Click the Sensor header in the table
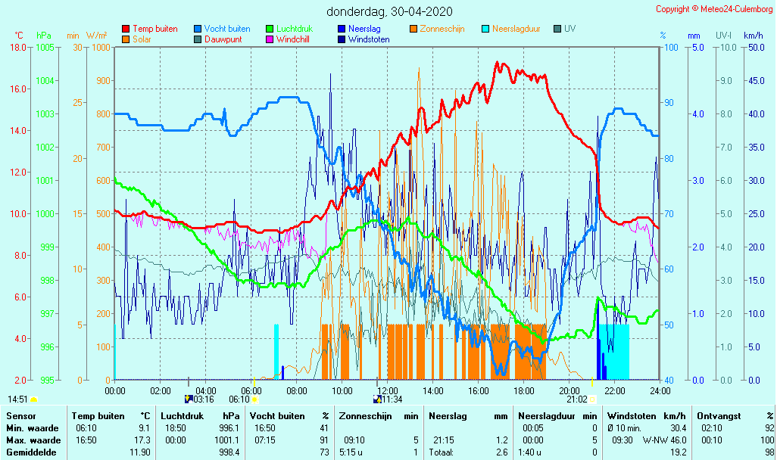Image resolution: width=777 pixels, height=460 pixels. point(20,416)
